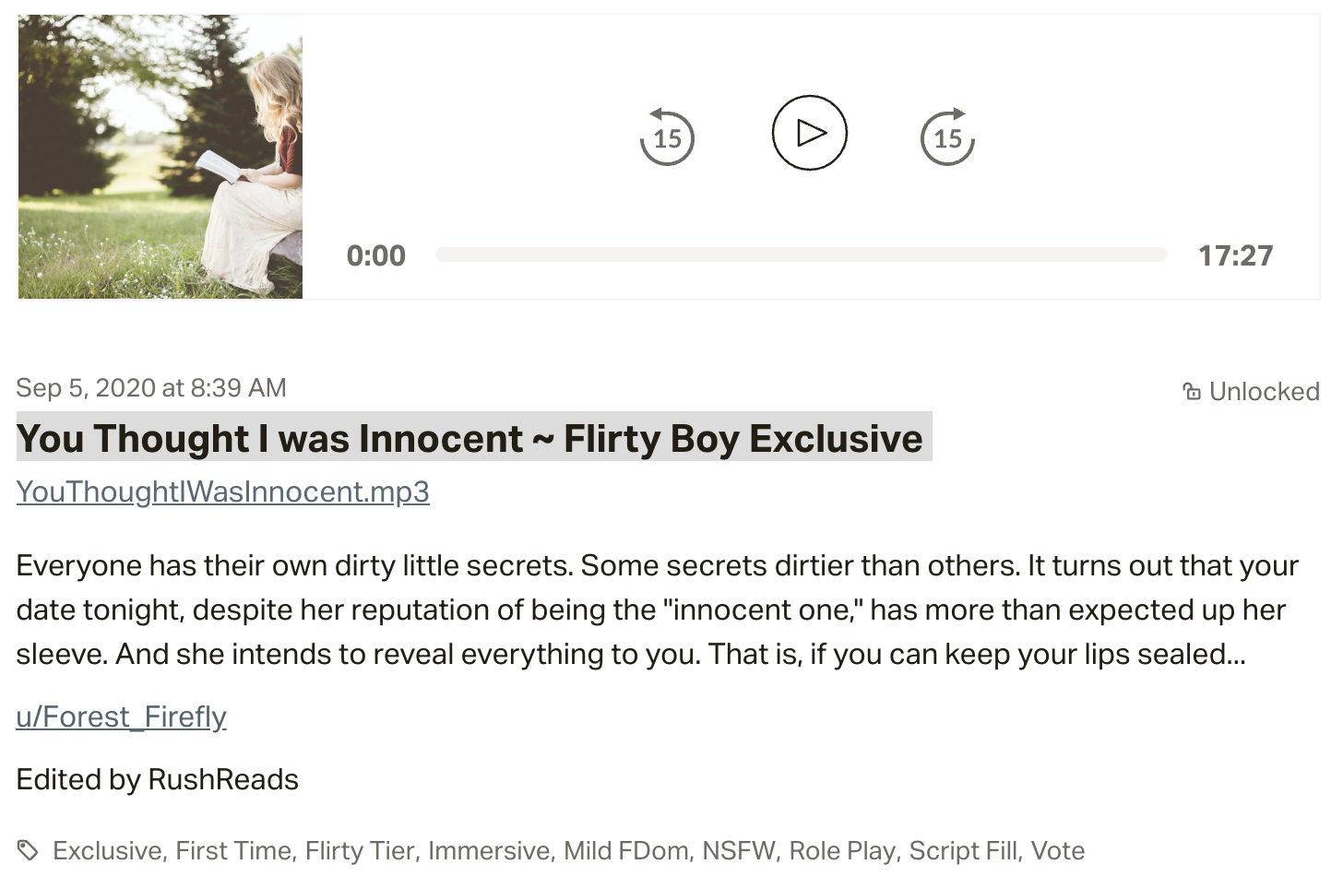Open YouThoughtIWasInnocent.mp3 file link
The height and width of the screenshot is (876, 1343).
coord(222,491)
